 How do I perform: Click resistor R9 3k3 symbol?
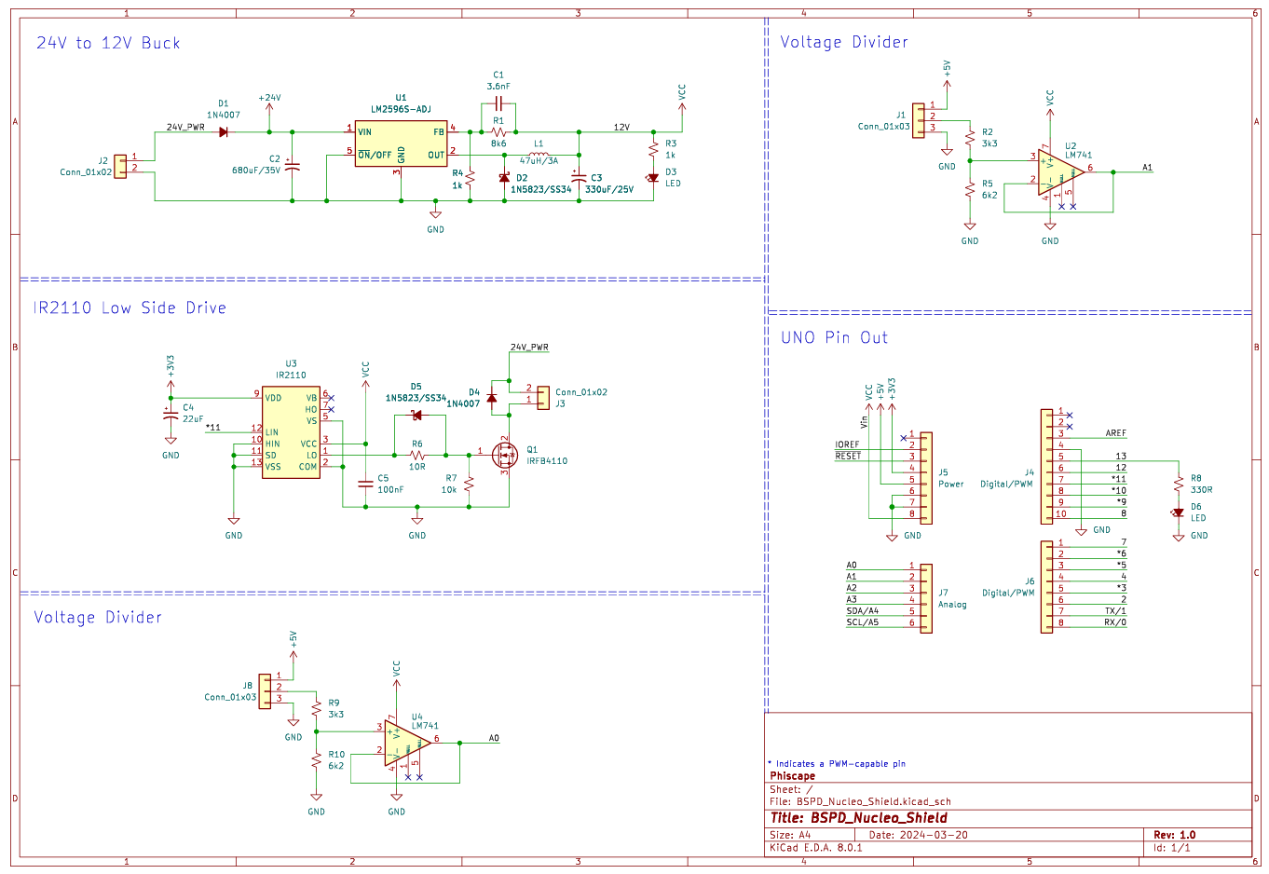317,708
